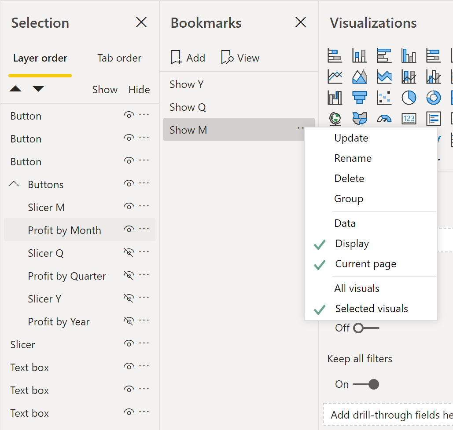Switch to the Layer order tab

point(40,58)
